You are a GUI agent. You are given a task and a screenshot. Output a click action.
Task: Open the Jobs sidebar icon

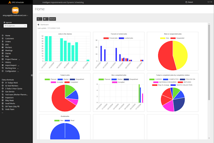coord(3,44)
